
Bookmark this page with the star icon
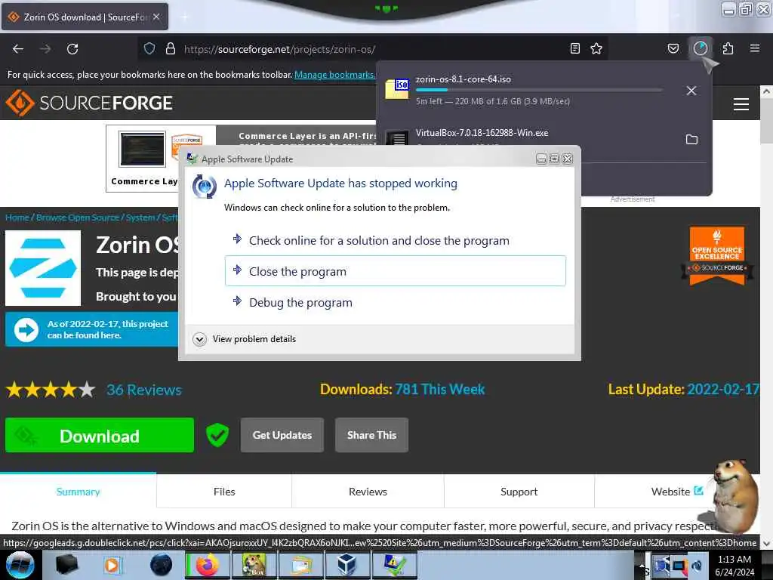point(596,48)
